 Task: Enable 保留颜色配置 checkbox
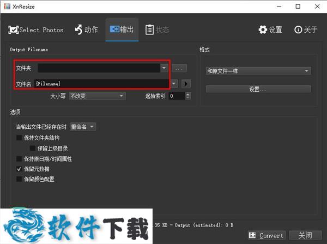tap(20, 179)
